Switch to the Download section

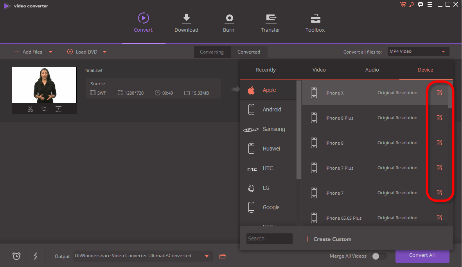click(186, 22)
